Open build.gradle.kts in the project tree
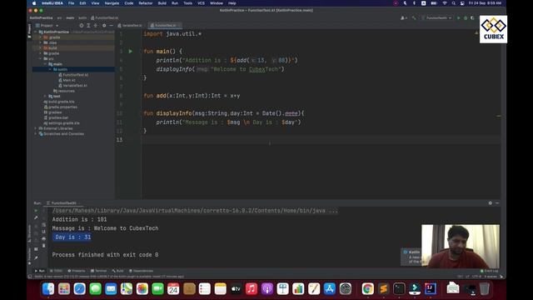This screenshot has width=533, height=300. [x=59, y=102]
